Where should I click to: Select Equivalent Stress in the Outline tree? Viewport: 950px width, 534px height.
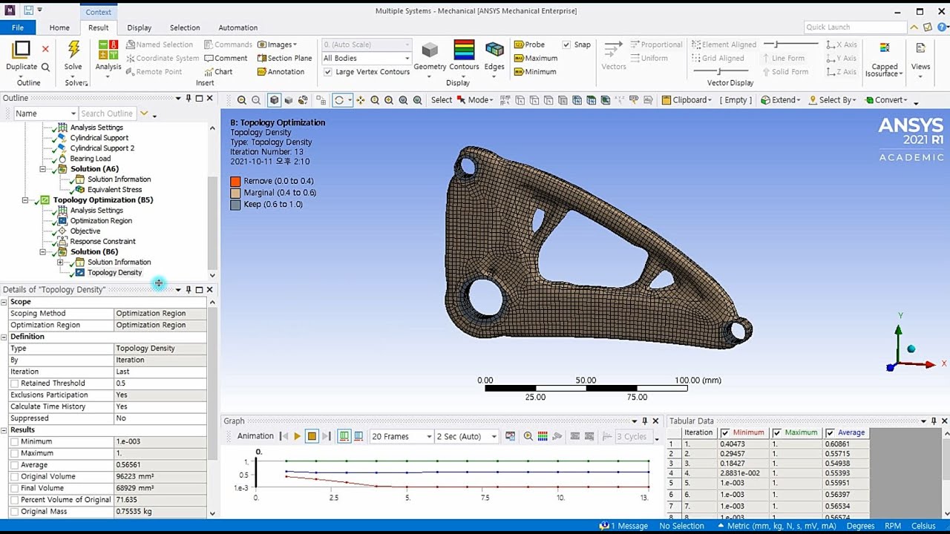point(114,190)
